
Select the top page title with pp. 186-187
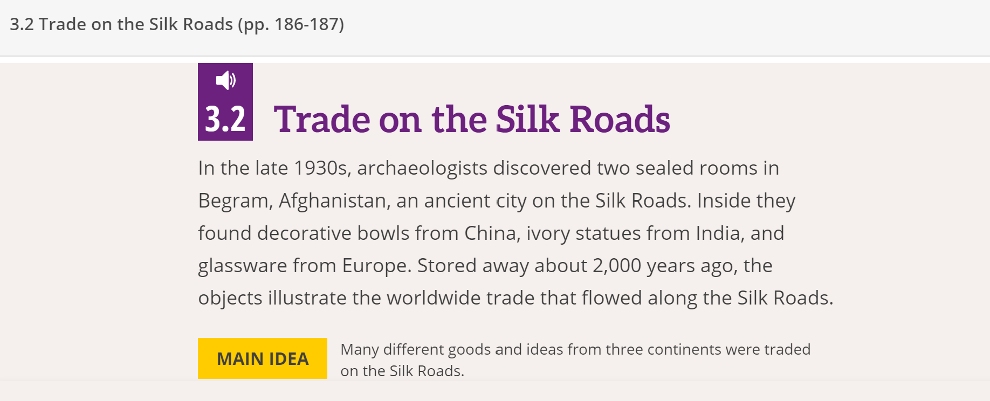point(177,24)
